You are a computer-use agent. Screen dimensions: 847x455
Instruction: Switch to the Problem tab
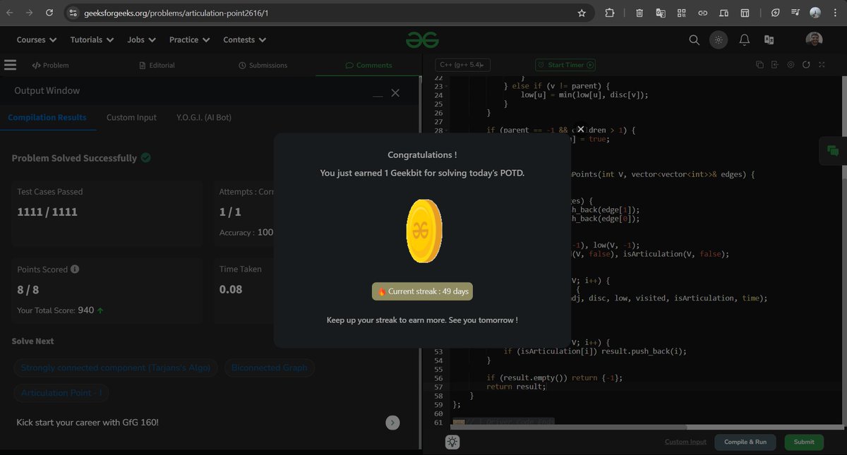(x=50, y=65)
